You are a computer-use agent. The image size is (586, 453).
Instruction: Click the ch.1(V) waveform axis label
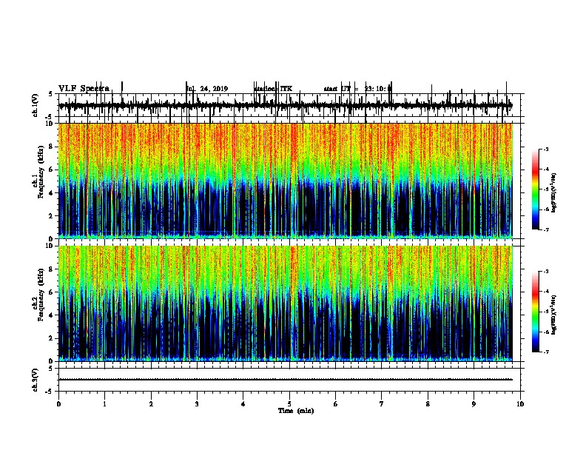[x=35, y=105]
